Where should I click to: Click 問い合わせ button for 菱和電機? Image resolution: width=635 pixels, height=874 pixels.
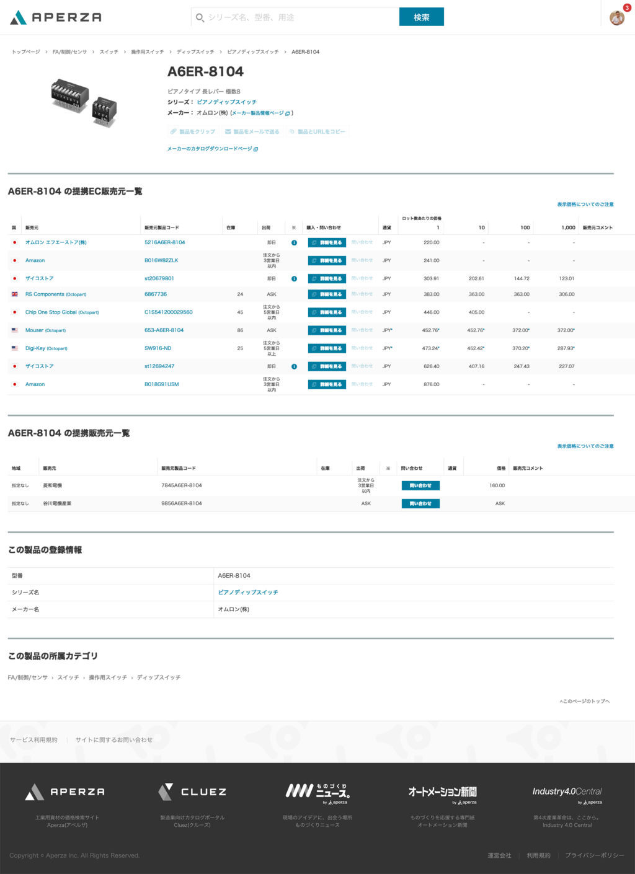(420, 486)
